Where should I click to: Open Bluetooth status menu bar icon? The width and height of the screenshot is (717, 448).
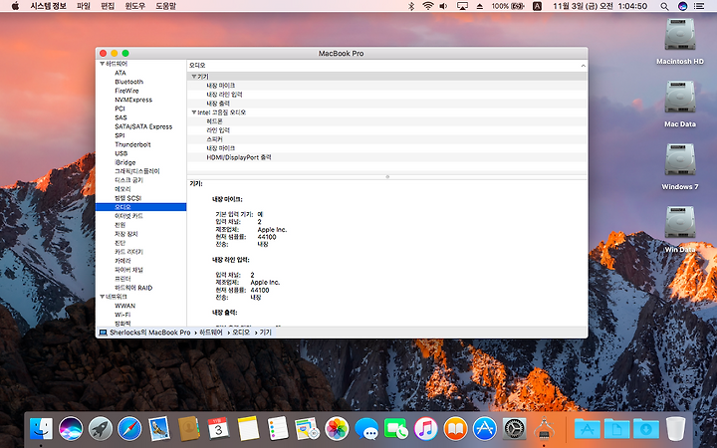(411, 6)
